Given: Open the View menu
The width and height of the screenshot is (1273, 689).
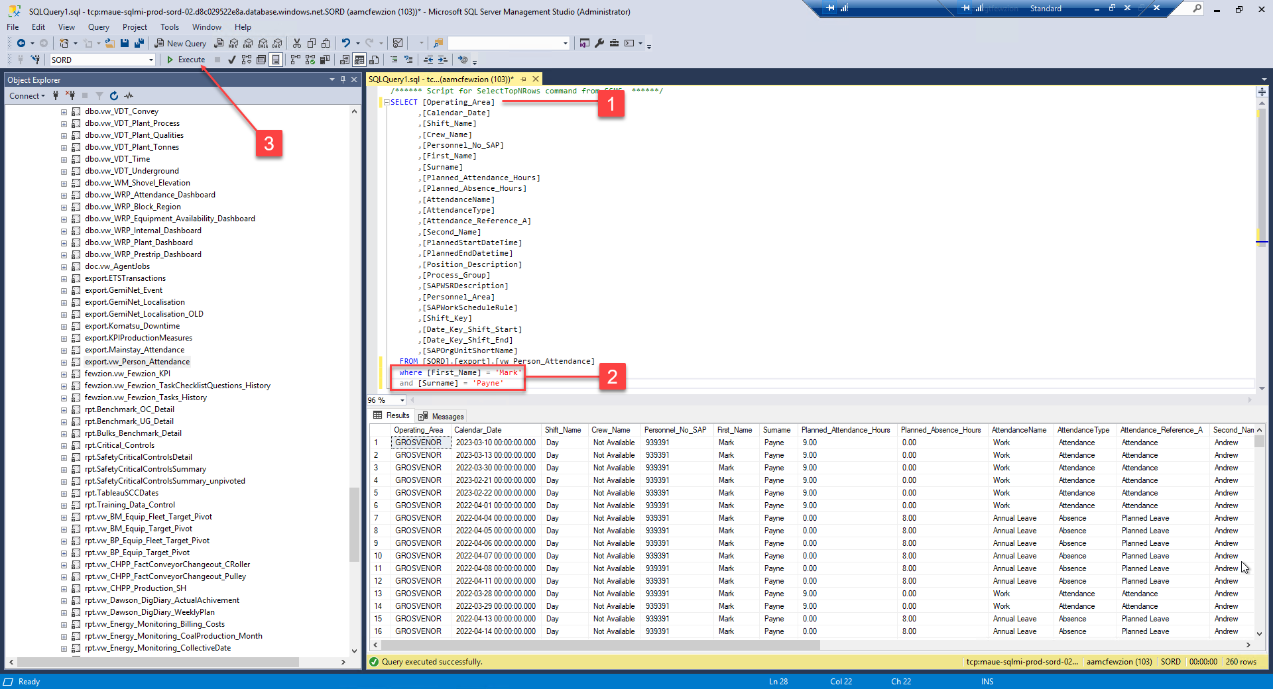Looking at the screenshot, I should [66, 27].
